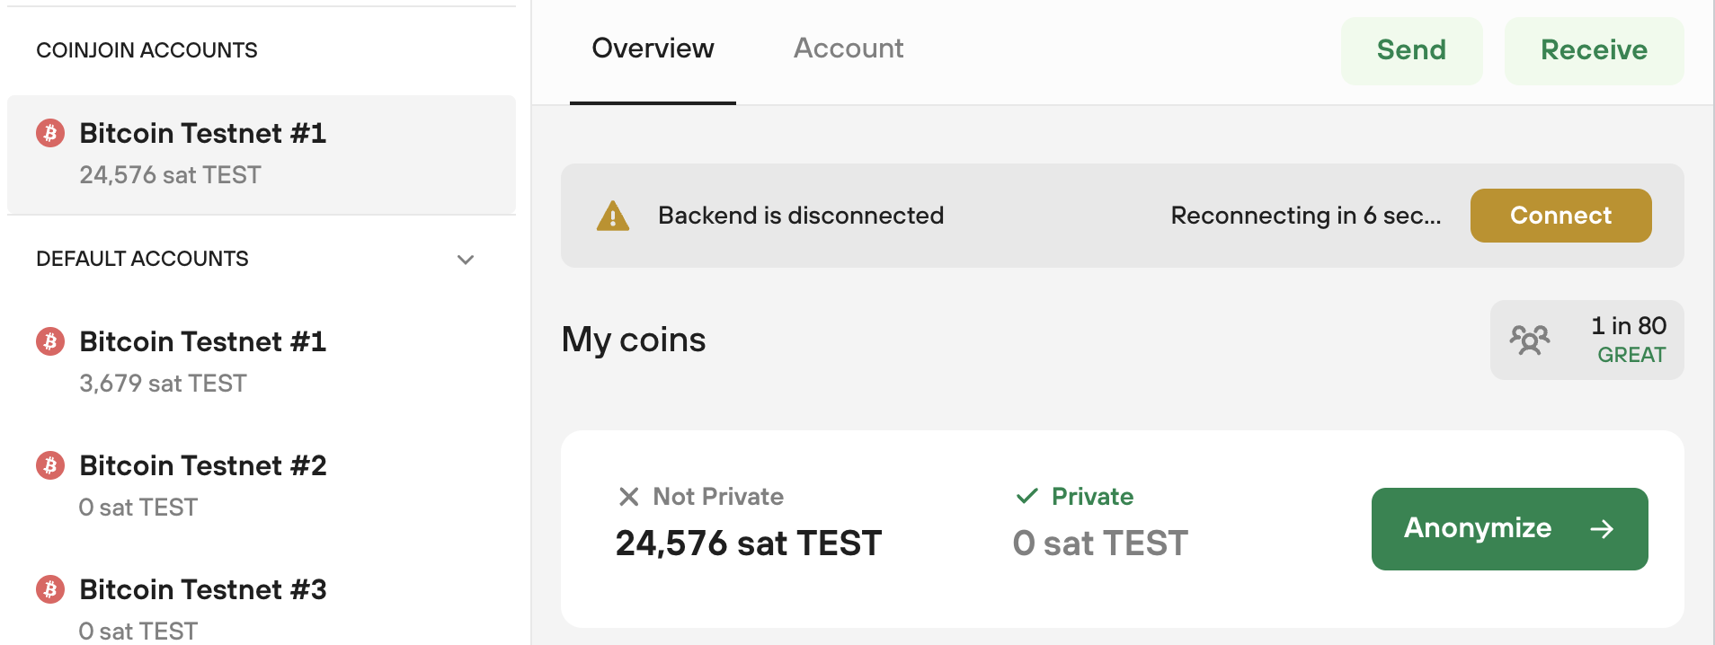Click the Receive button
The height and width of the screenshot is (645, 1715).
1593,50
